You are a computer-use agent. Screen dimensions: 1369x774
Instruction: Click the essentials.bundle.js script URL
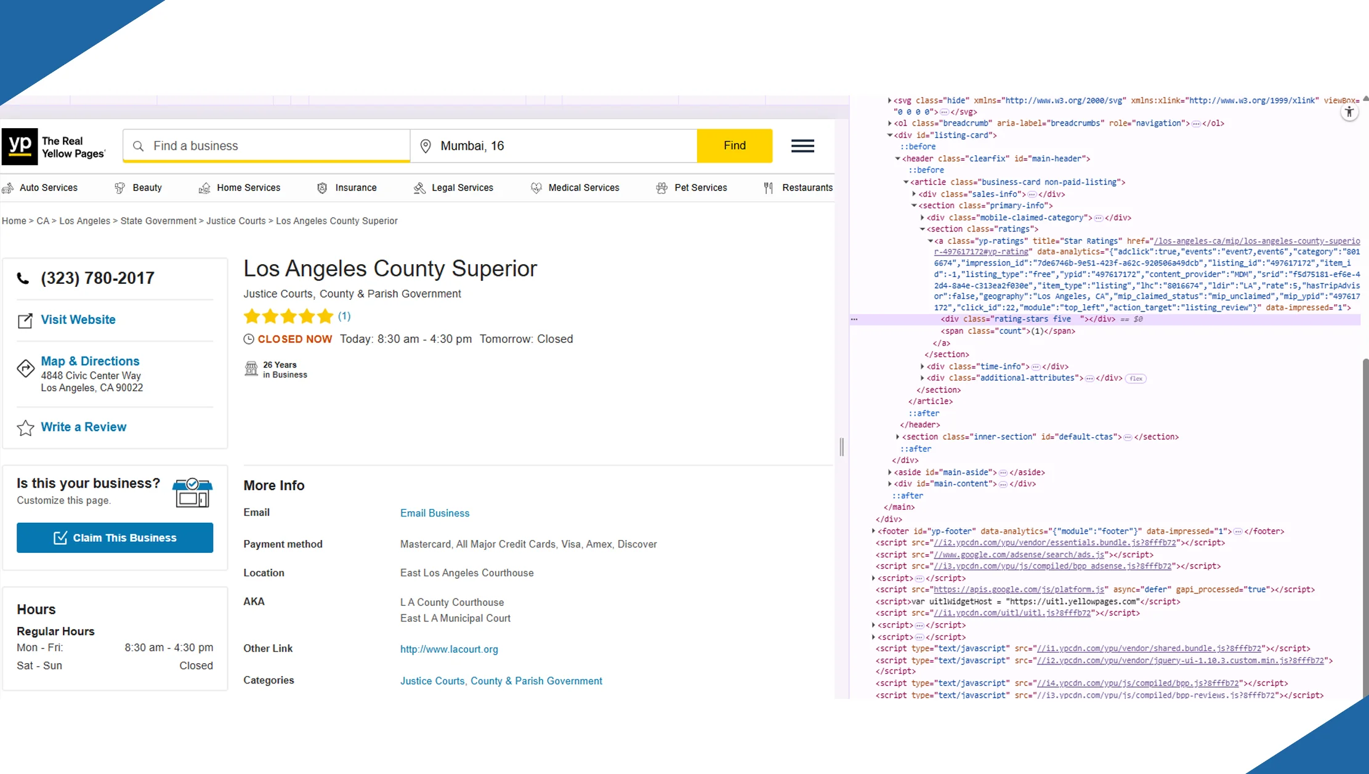1055,543
